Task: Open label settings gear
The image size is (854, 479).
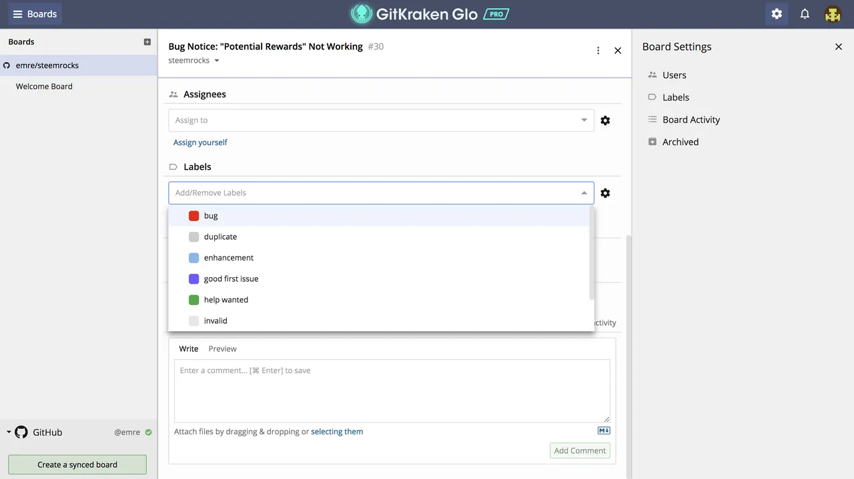Action: 605,193
